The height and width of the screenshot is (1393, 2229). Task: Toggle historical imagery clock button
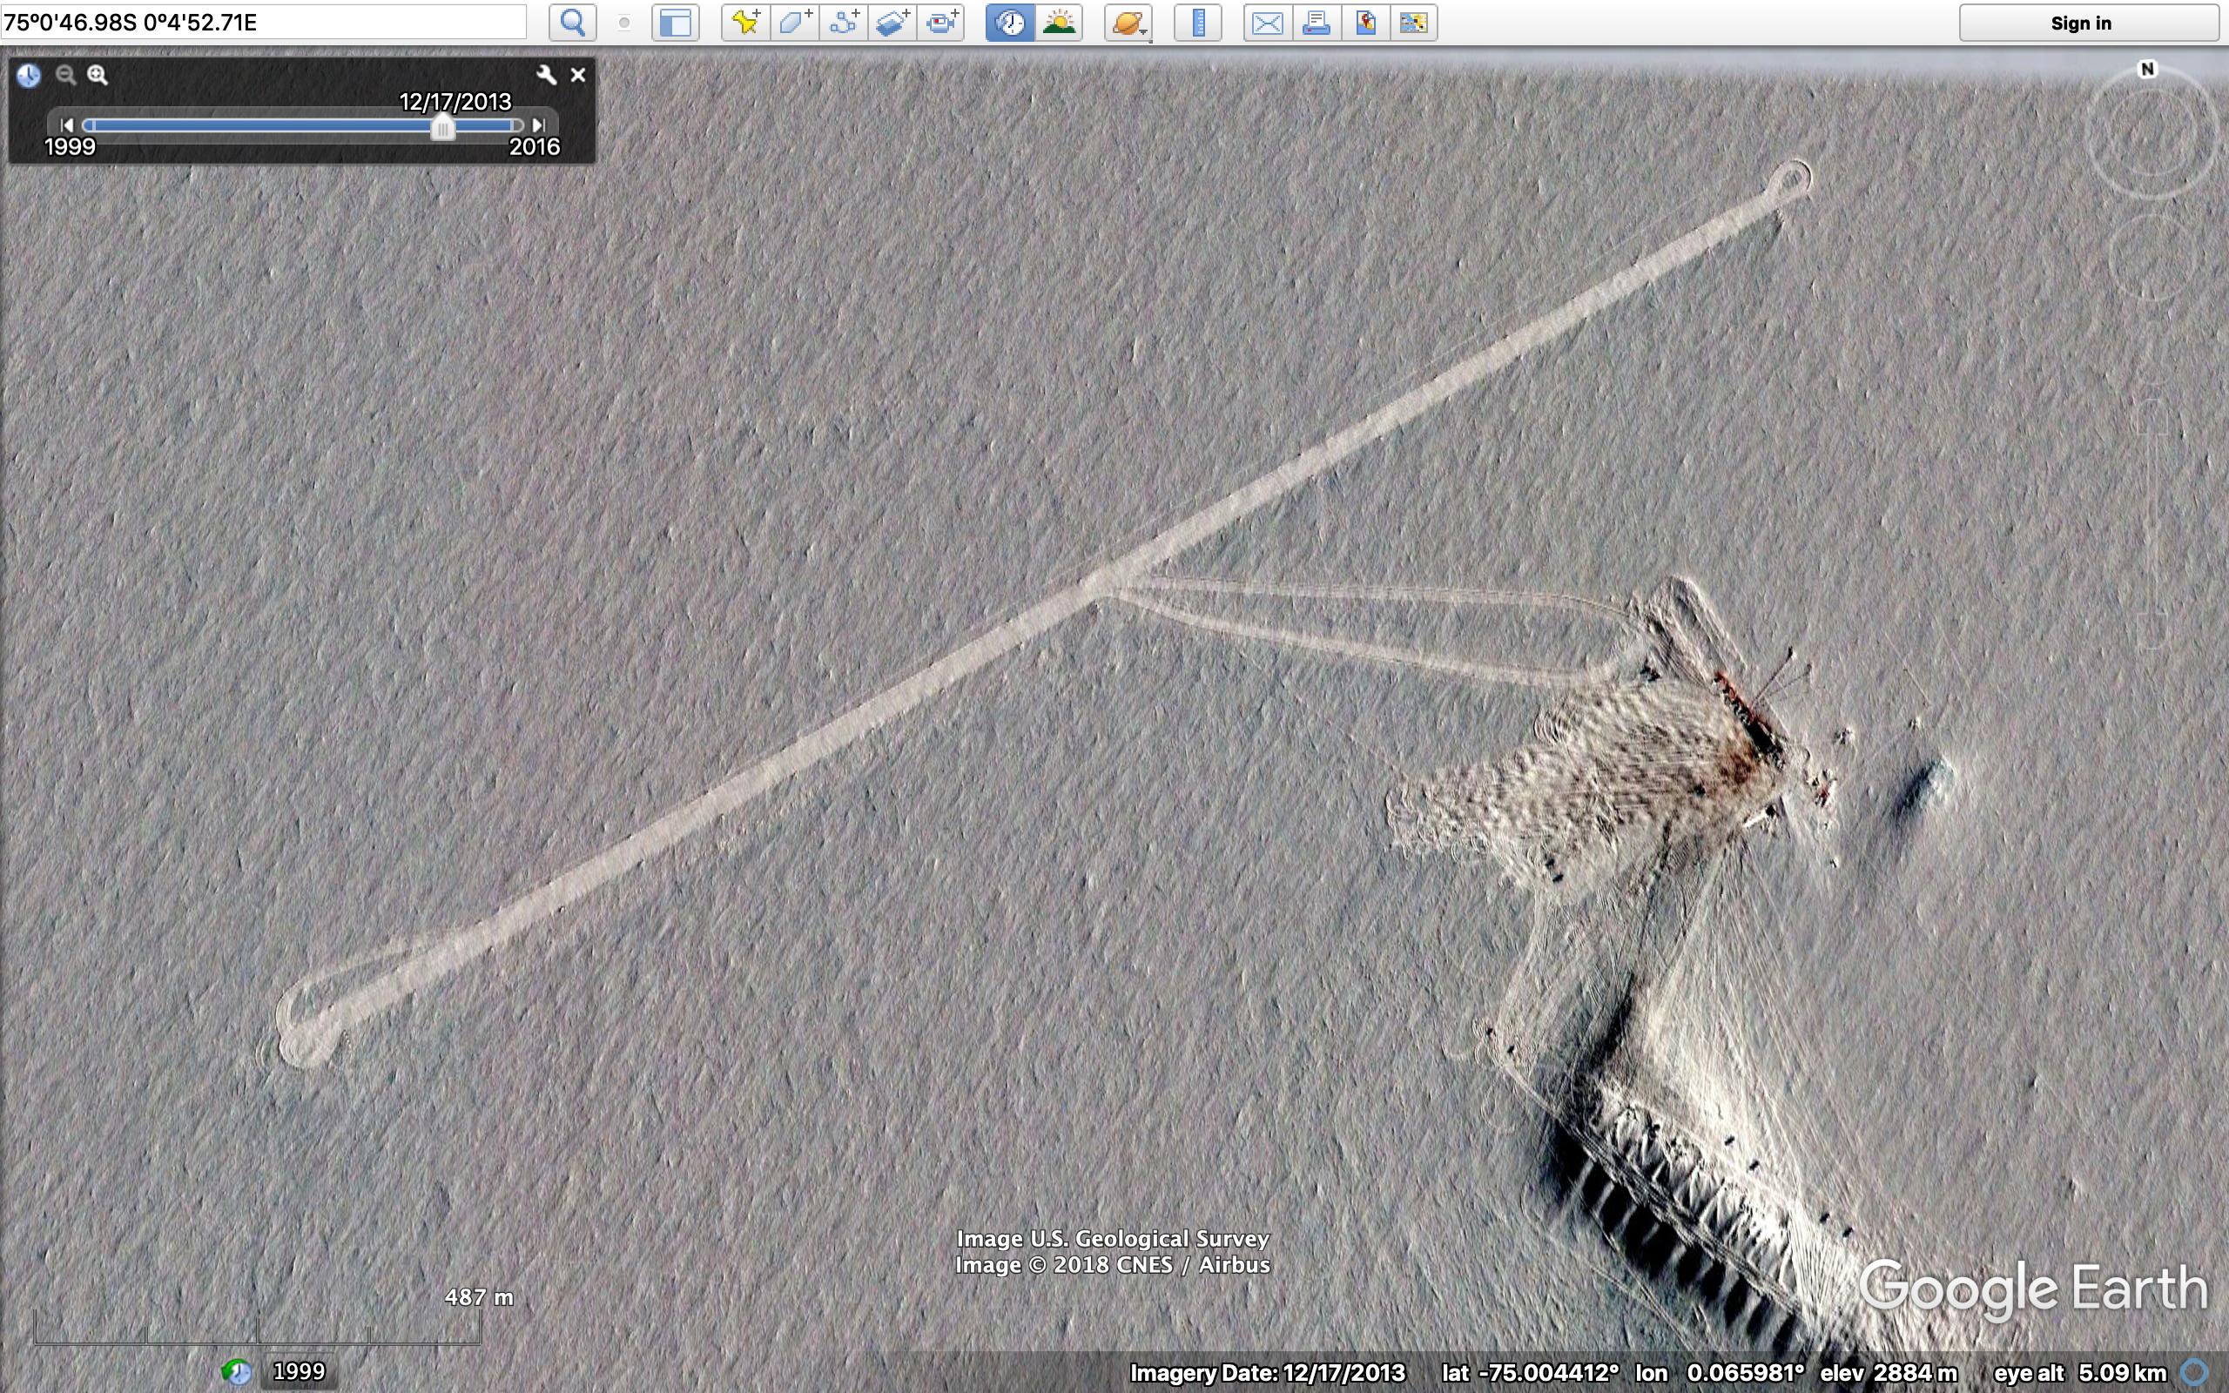1009,22
